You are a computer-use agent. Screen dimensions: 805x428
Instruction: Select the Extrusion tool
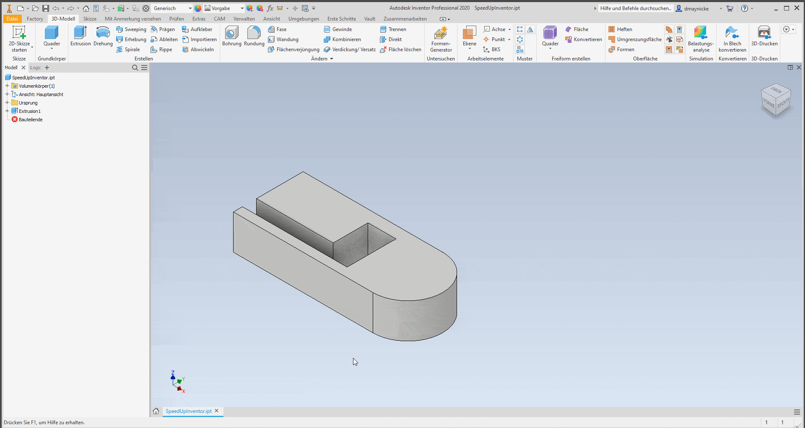[80, 38]
